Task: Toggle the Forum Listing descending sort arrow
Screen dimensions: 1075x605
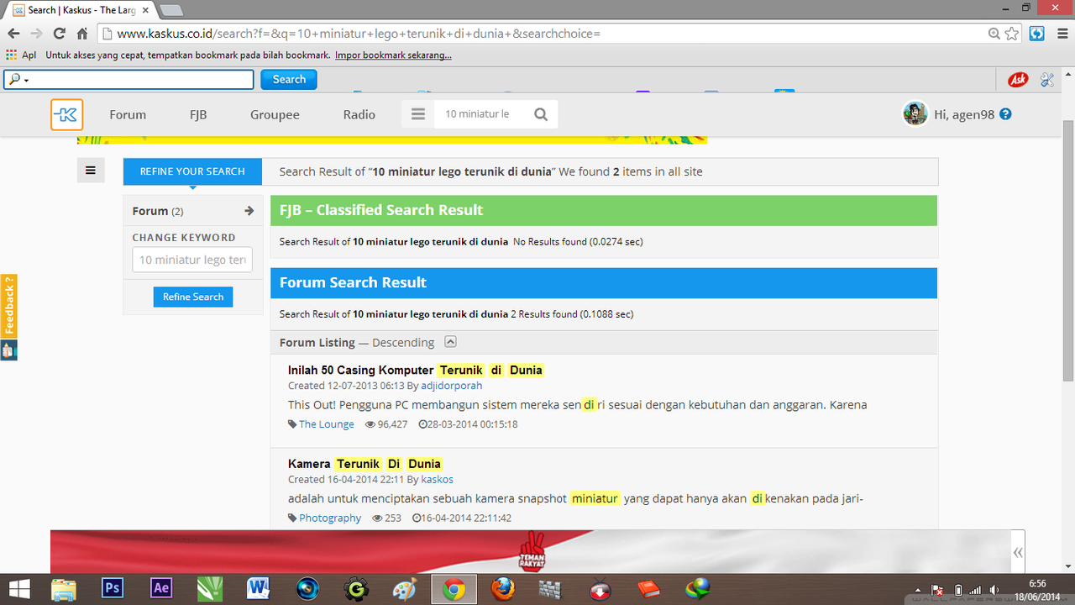Action: (x=451, y=342)
